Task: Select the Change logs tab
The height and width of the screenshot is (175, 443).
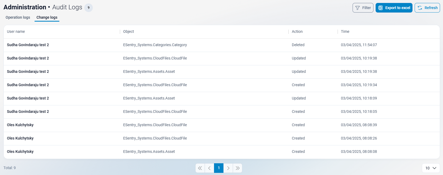Action: (47, 17)
